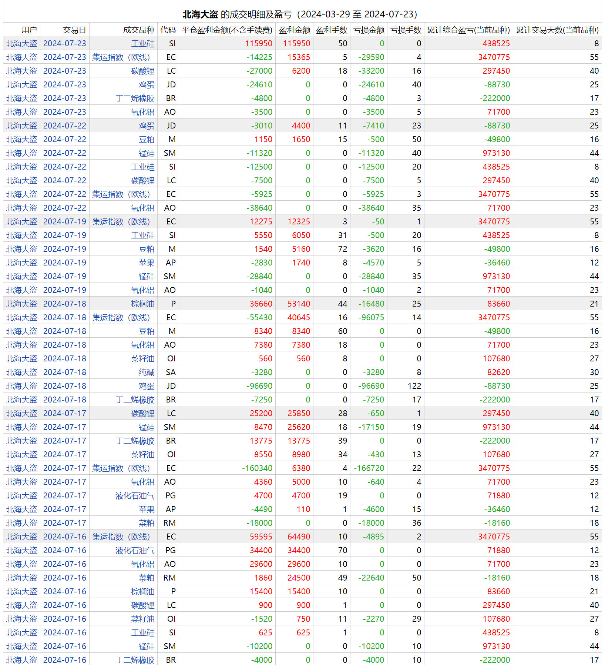The width and height of the screenshot is (605, 665).
Task: Click code RM in 2024-07-17 row
Action: point(169,523)
